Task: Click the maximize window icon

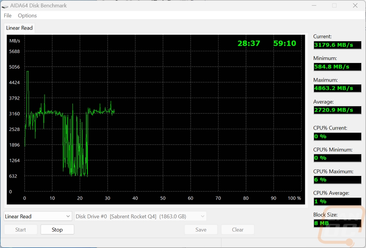Action: [x=334, y=5]
